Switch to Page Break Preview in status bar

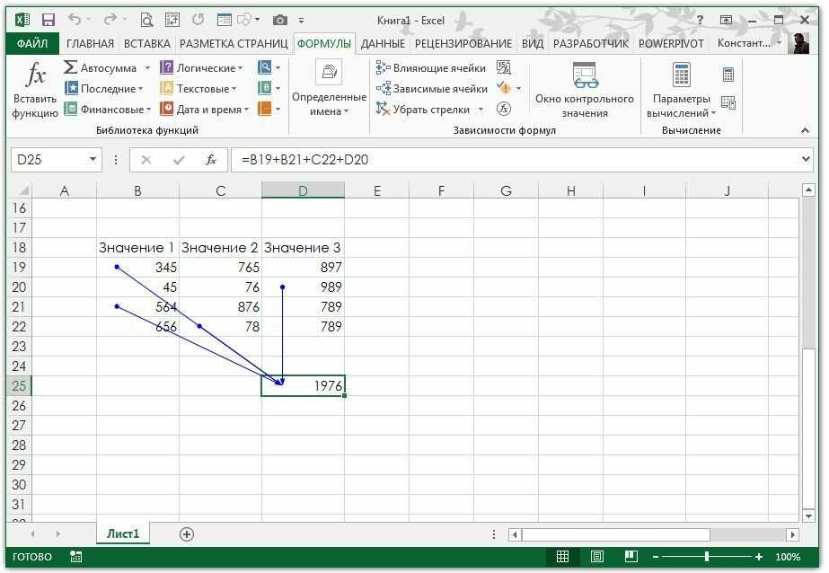631,557
